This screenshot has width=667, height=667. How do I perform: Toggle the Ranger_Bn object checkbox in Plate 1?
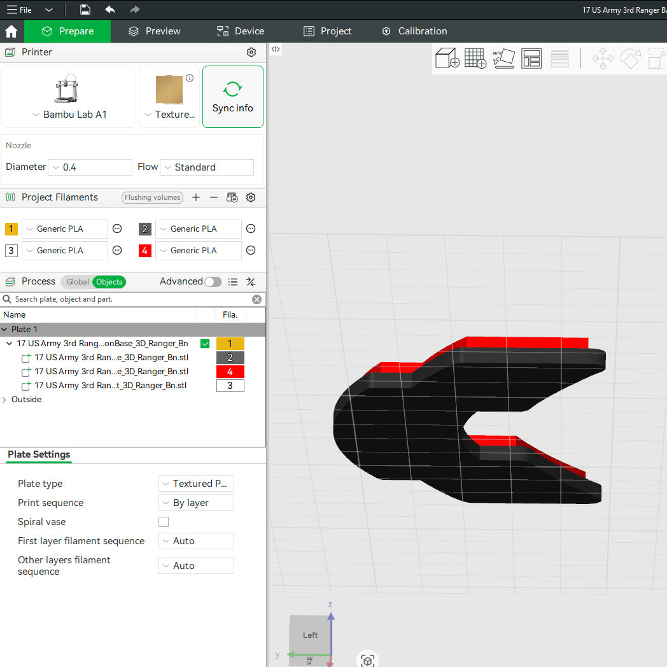tap(205, 343)
